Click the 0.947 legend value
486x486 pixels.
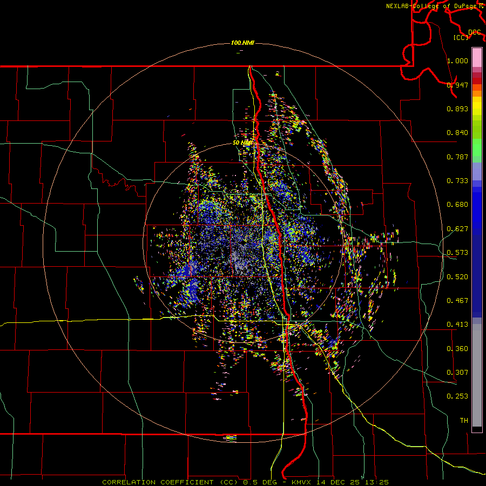click(457, 85)
